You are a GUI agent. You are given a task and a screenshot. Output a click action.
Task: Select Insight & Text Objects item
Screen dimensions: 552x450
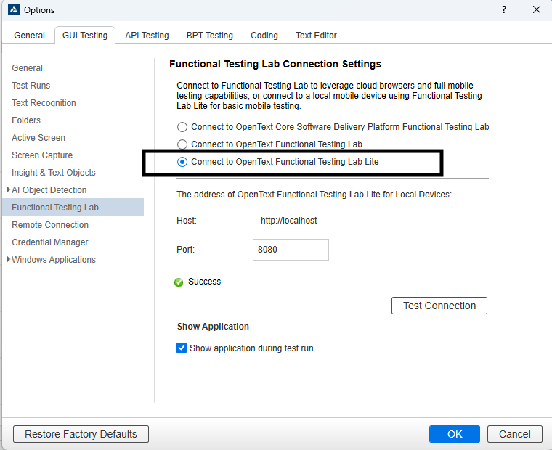click(54, 173)
